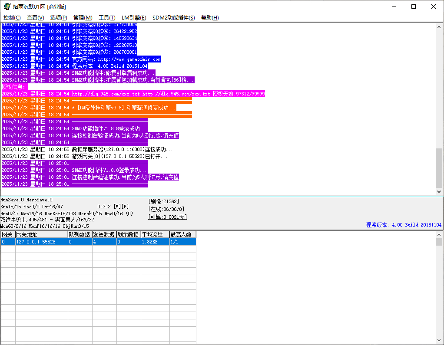Open the LM引擎(E) menu
Viewport: 444px width, 345px height.
click(134, 18)
